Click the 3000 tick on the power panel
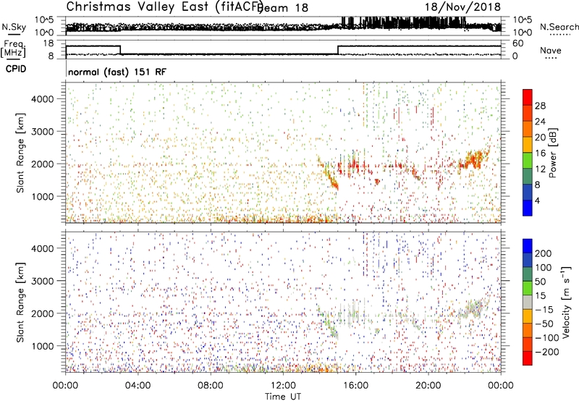The image size is (579, 401). coord(43,132)
